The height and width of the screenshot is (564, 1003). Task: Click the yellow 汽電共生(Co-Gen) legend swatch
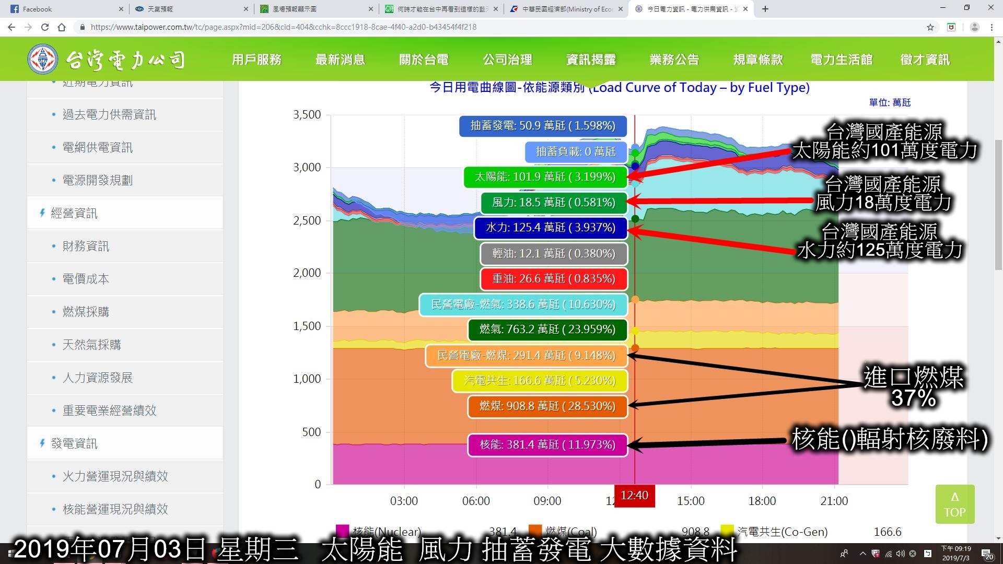tap(727, 532)
